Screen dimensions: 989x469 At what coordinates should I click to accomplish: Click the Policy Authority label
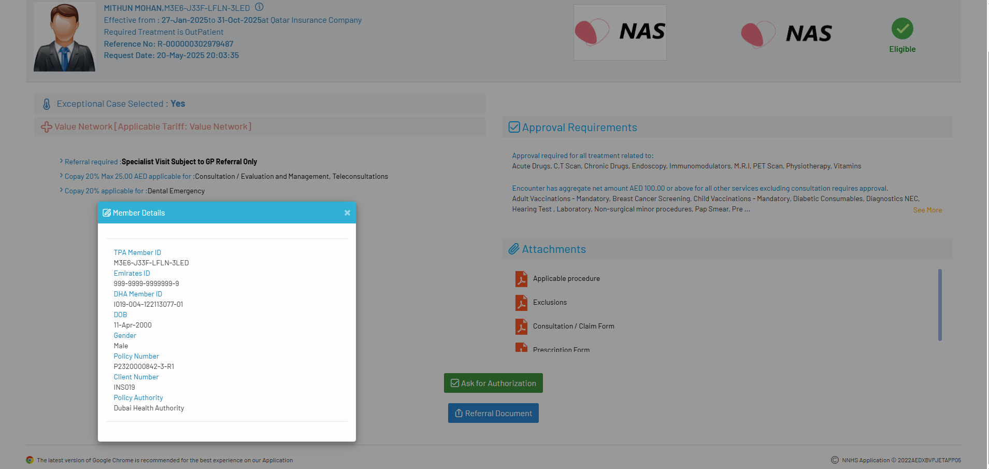point(138,398)
